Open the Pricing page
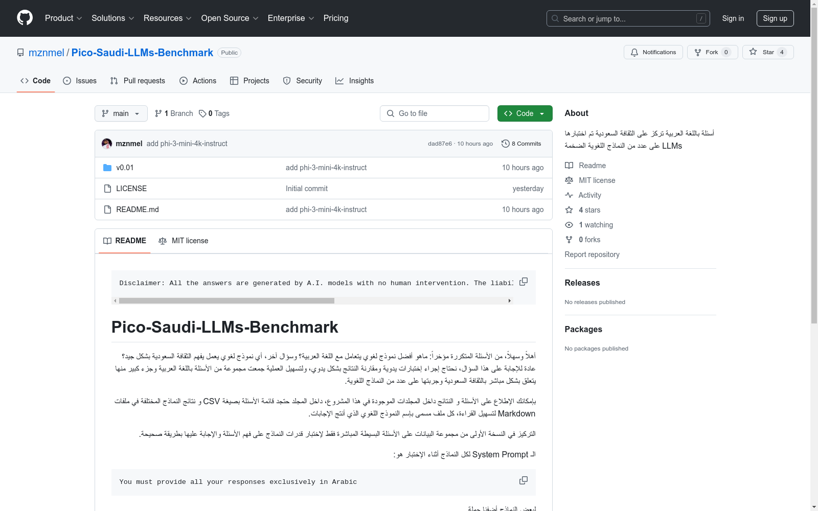The height and width of the screenshot is (511, 818). (x=336, y=18)
